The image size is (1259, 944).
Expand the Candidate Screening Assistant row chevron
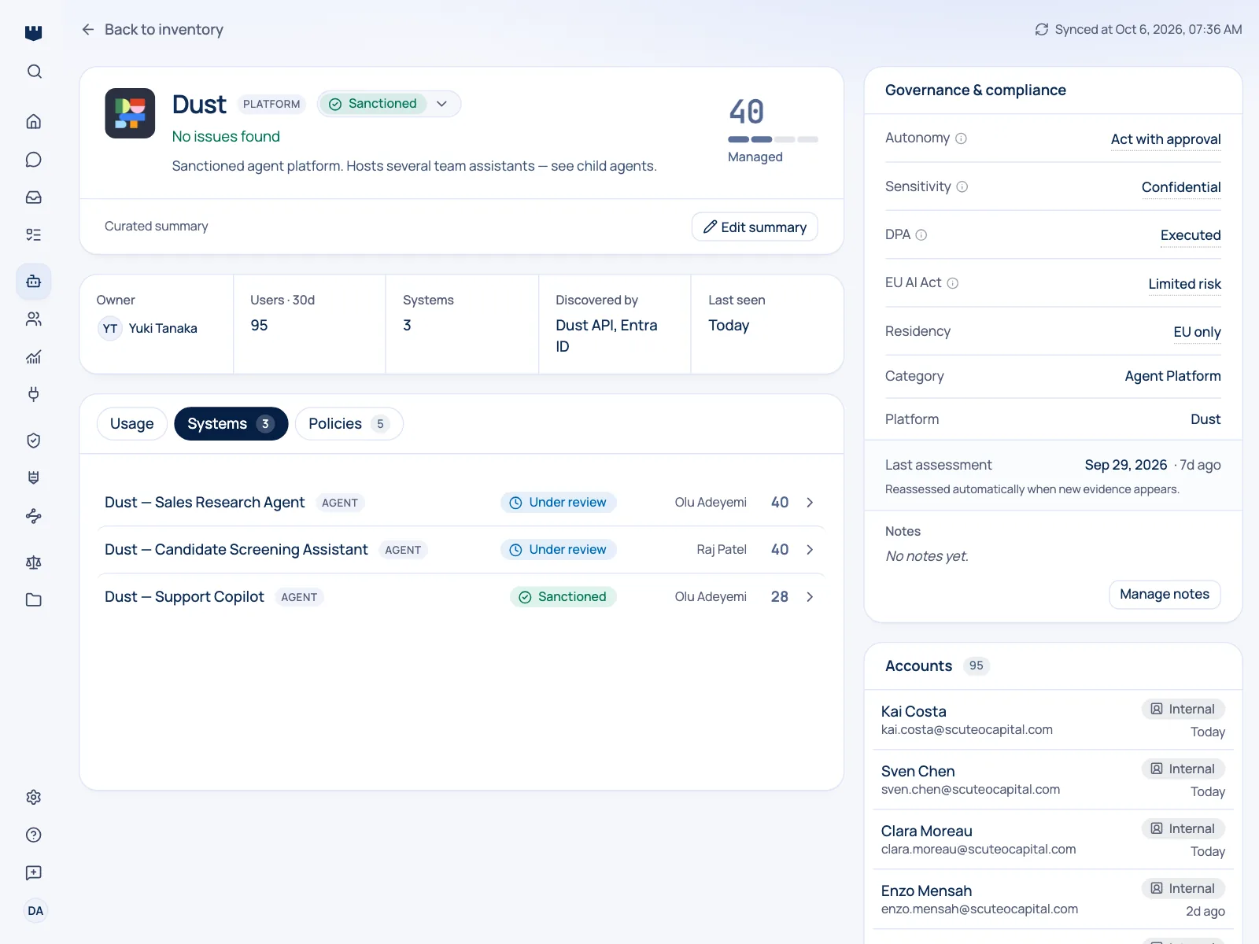pyautogui.click(x=810, y=550)
